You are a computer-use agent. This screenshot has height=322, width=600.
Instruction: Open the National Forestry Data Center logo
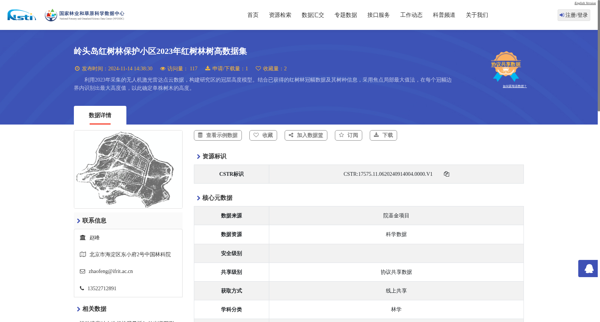(x=84, y=15)
